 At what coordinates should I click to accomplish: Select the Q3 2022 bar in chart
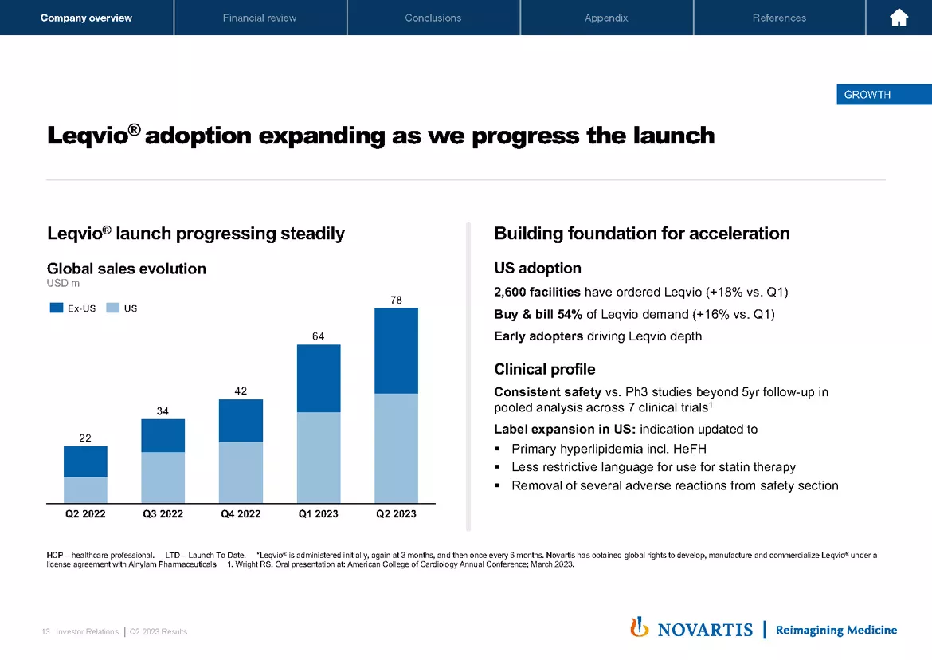coord(163,461)
